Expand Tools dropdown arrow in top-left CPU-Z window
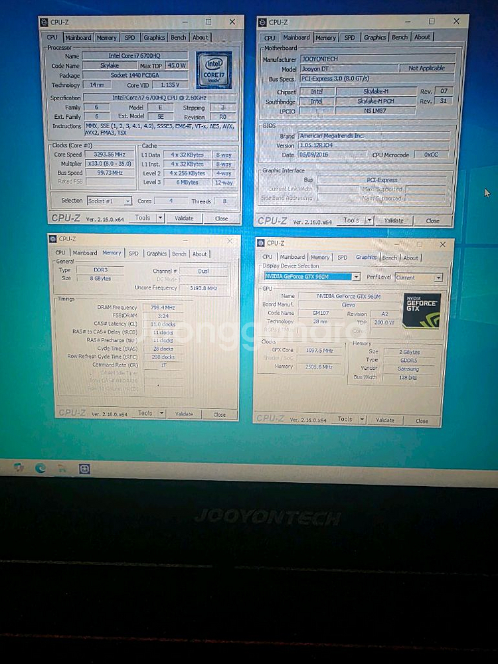This screenshot has height=664, width=498. [161, 218]
